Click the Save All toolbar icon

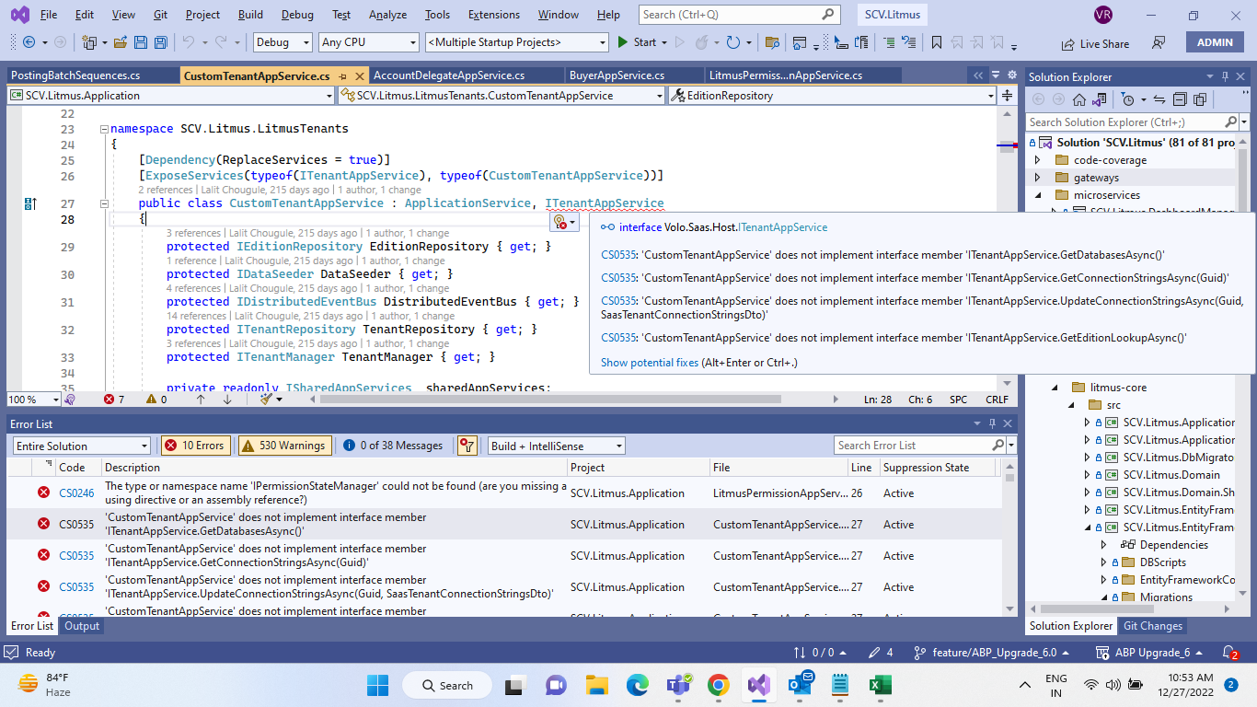161,42
